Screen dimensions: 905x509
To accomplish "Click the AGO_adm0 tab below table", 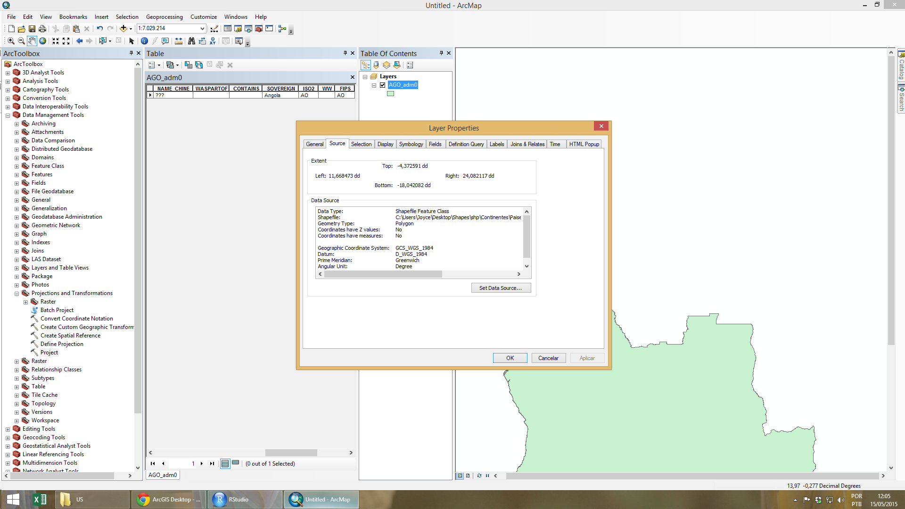I will (x=163, y=475).
